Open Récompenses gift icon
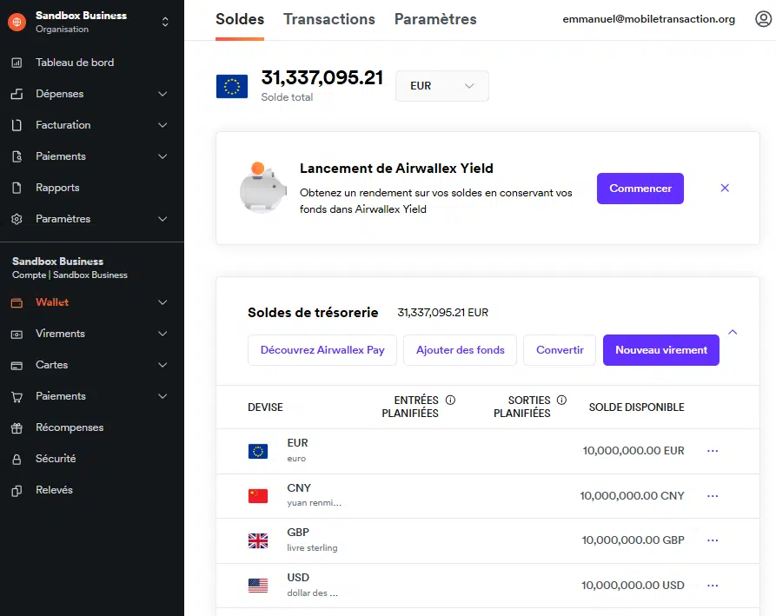The image size is (776, 616). click(17, 427)
